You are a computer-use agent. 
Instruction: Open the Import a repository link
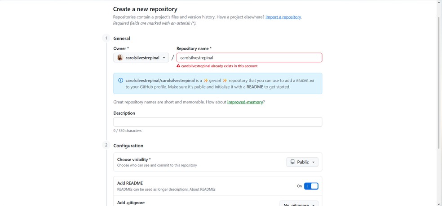pos(283,17)
